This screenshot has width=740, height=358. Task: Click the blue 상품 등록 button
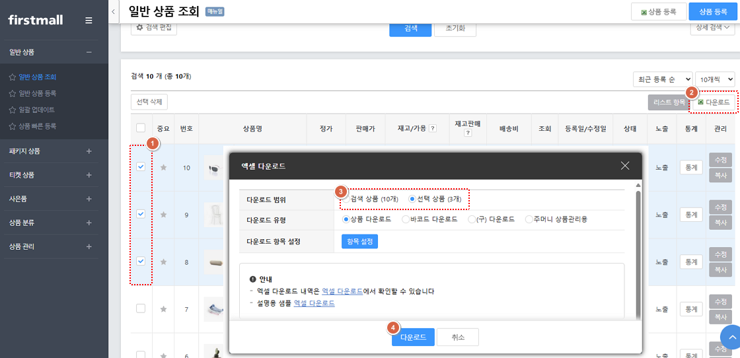click(x=713, y=12)
